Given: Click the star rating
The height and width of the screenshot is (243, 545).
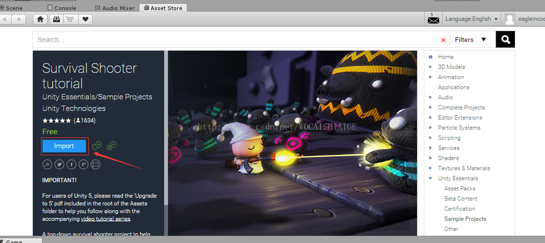Looking at the screenshot, I should [56, 121].
